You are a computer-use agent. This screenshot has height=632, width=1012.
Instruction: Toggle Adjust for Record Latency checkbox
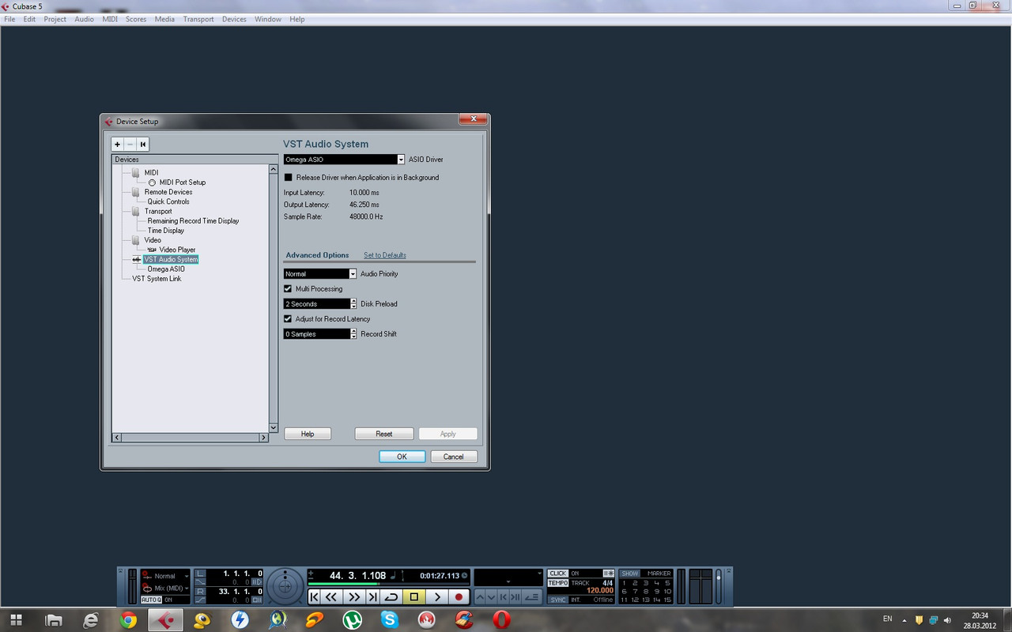[x=288, y=319]
